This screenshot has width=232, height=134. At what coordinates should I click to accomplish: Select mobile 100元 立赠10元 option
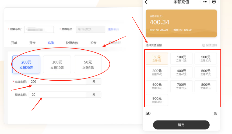[181, 59]
